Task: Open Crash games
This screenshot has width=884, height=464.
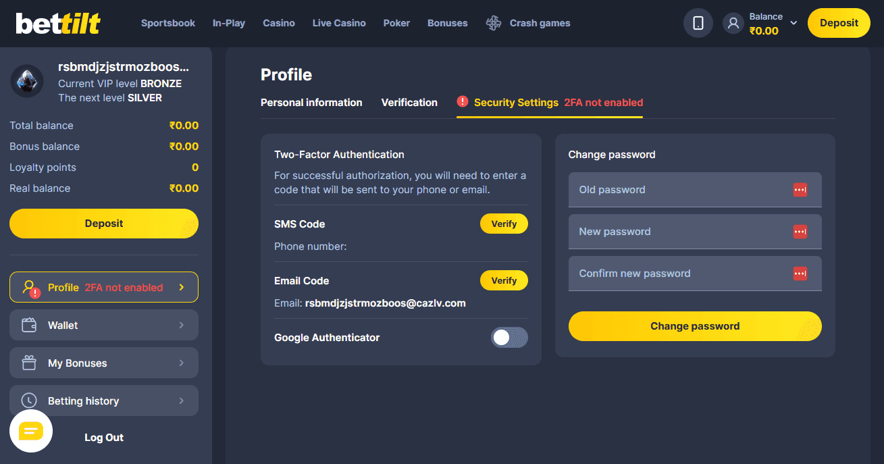Action: point(540,23)
